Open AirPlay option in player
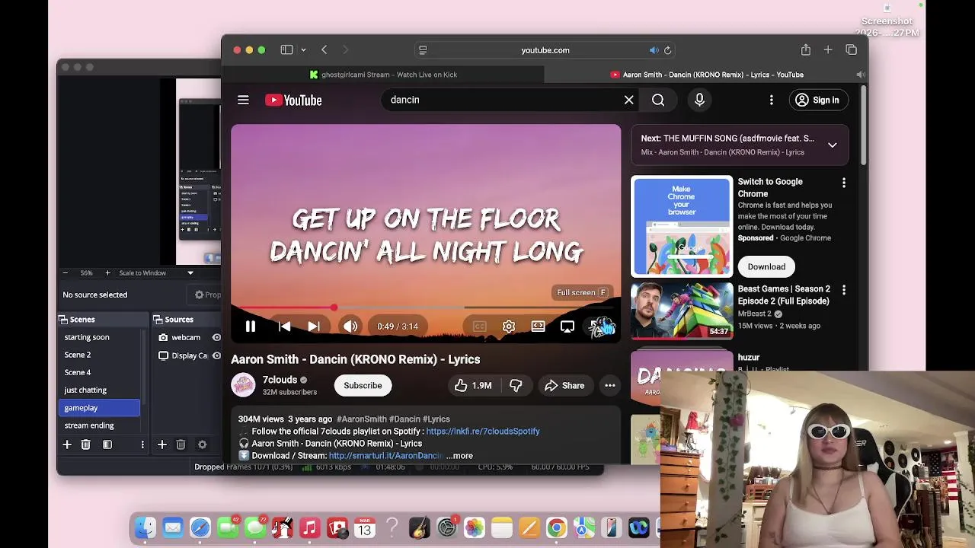 567,327
